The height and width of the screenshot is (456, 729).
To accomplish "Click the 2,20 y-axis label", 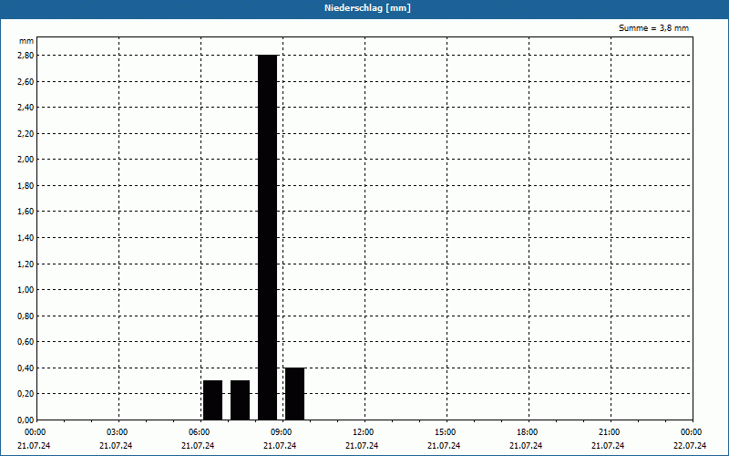I will tap(26, 133).
